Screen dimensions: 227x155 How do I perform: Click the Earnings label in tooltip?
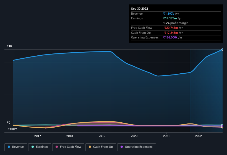[137, 18]
